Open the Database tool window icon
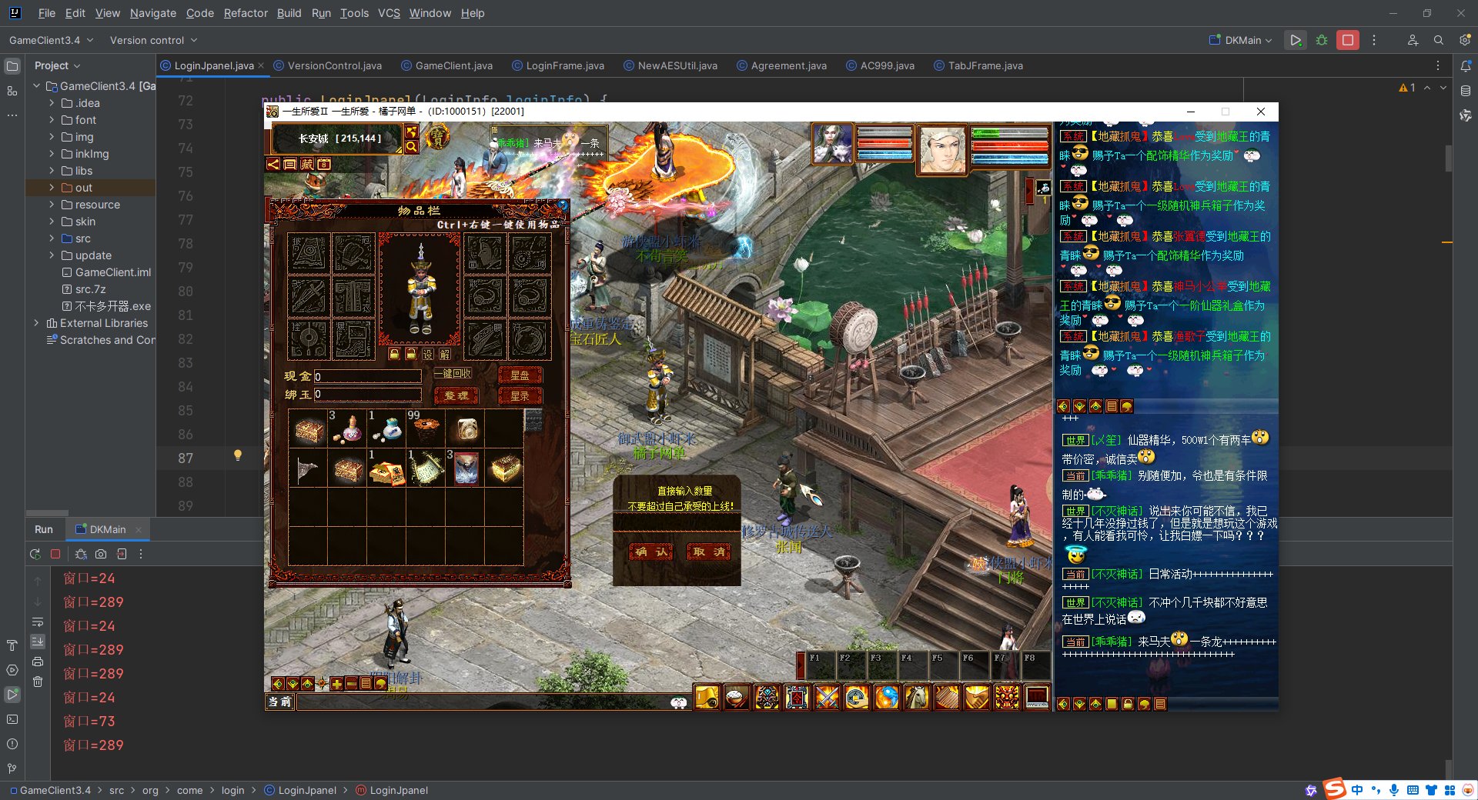 (x=1466, y=91)
